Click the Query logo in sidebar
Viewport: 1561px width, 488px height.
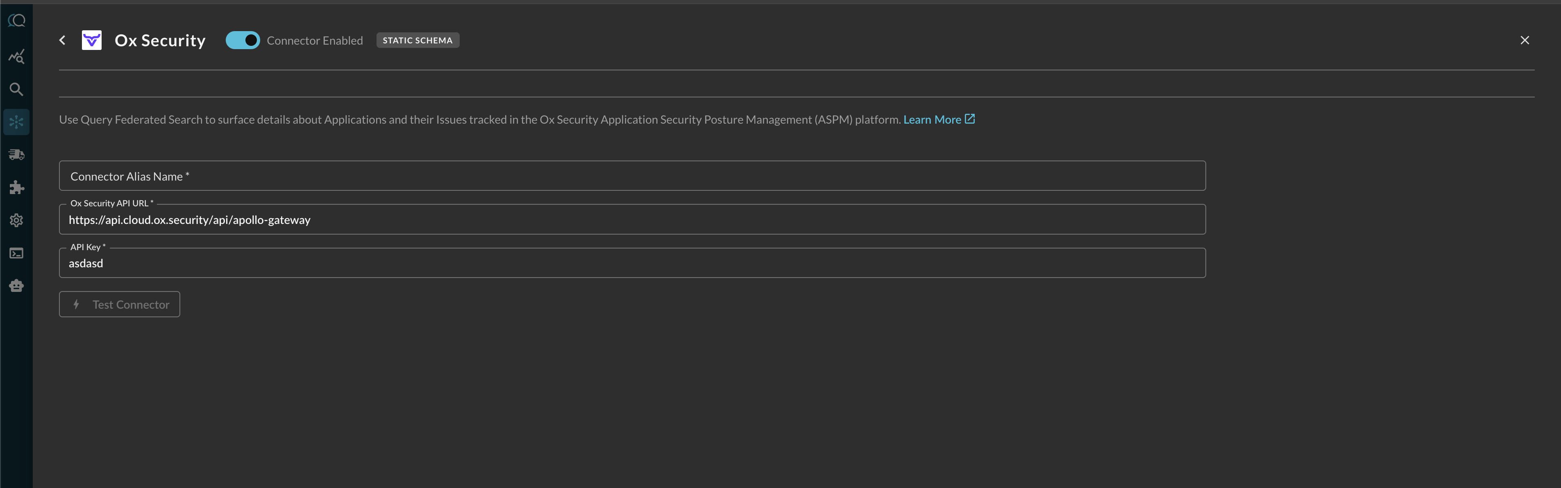coord(16,21)
